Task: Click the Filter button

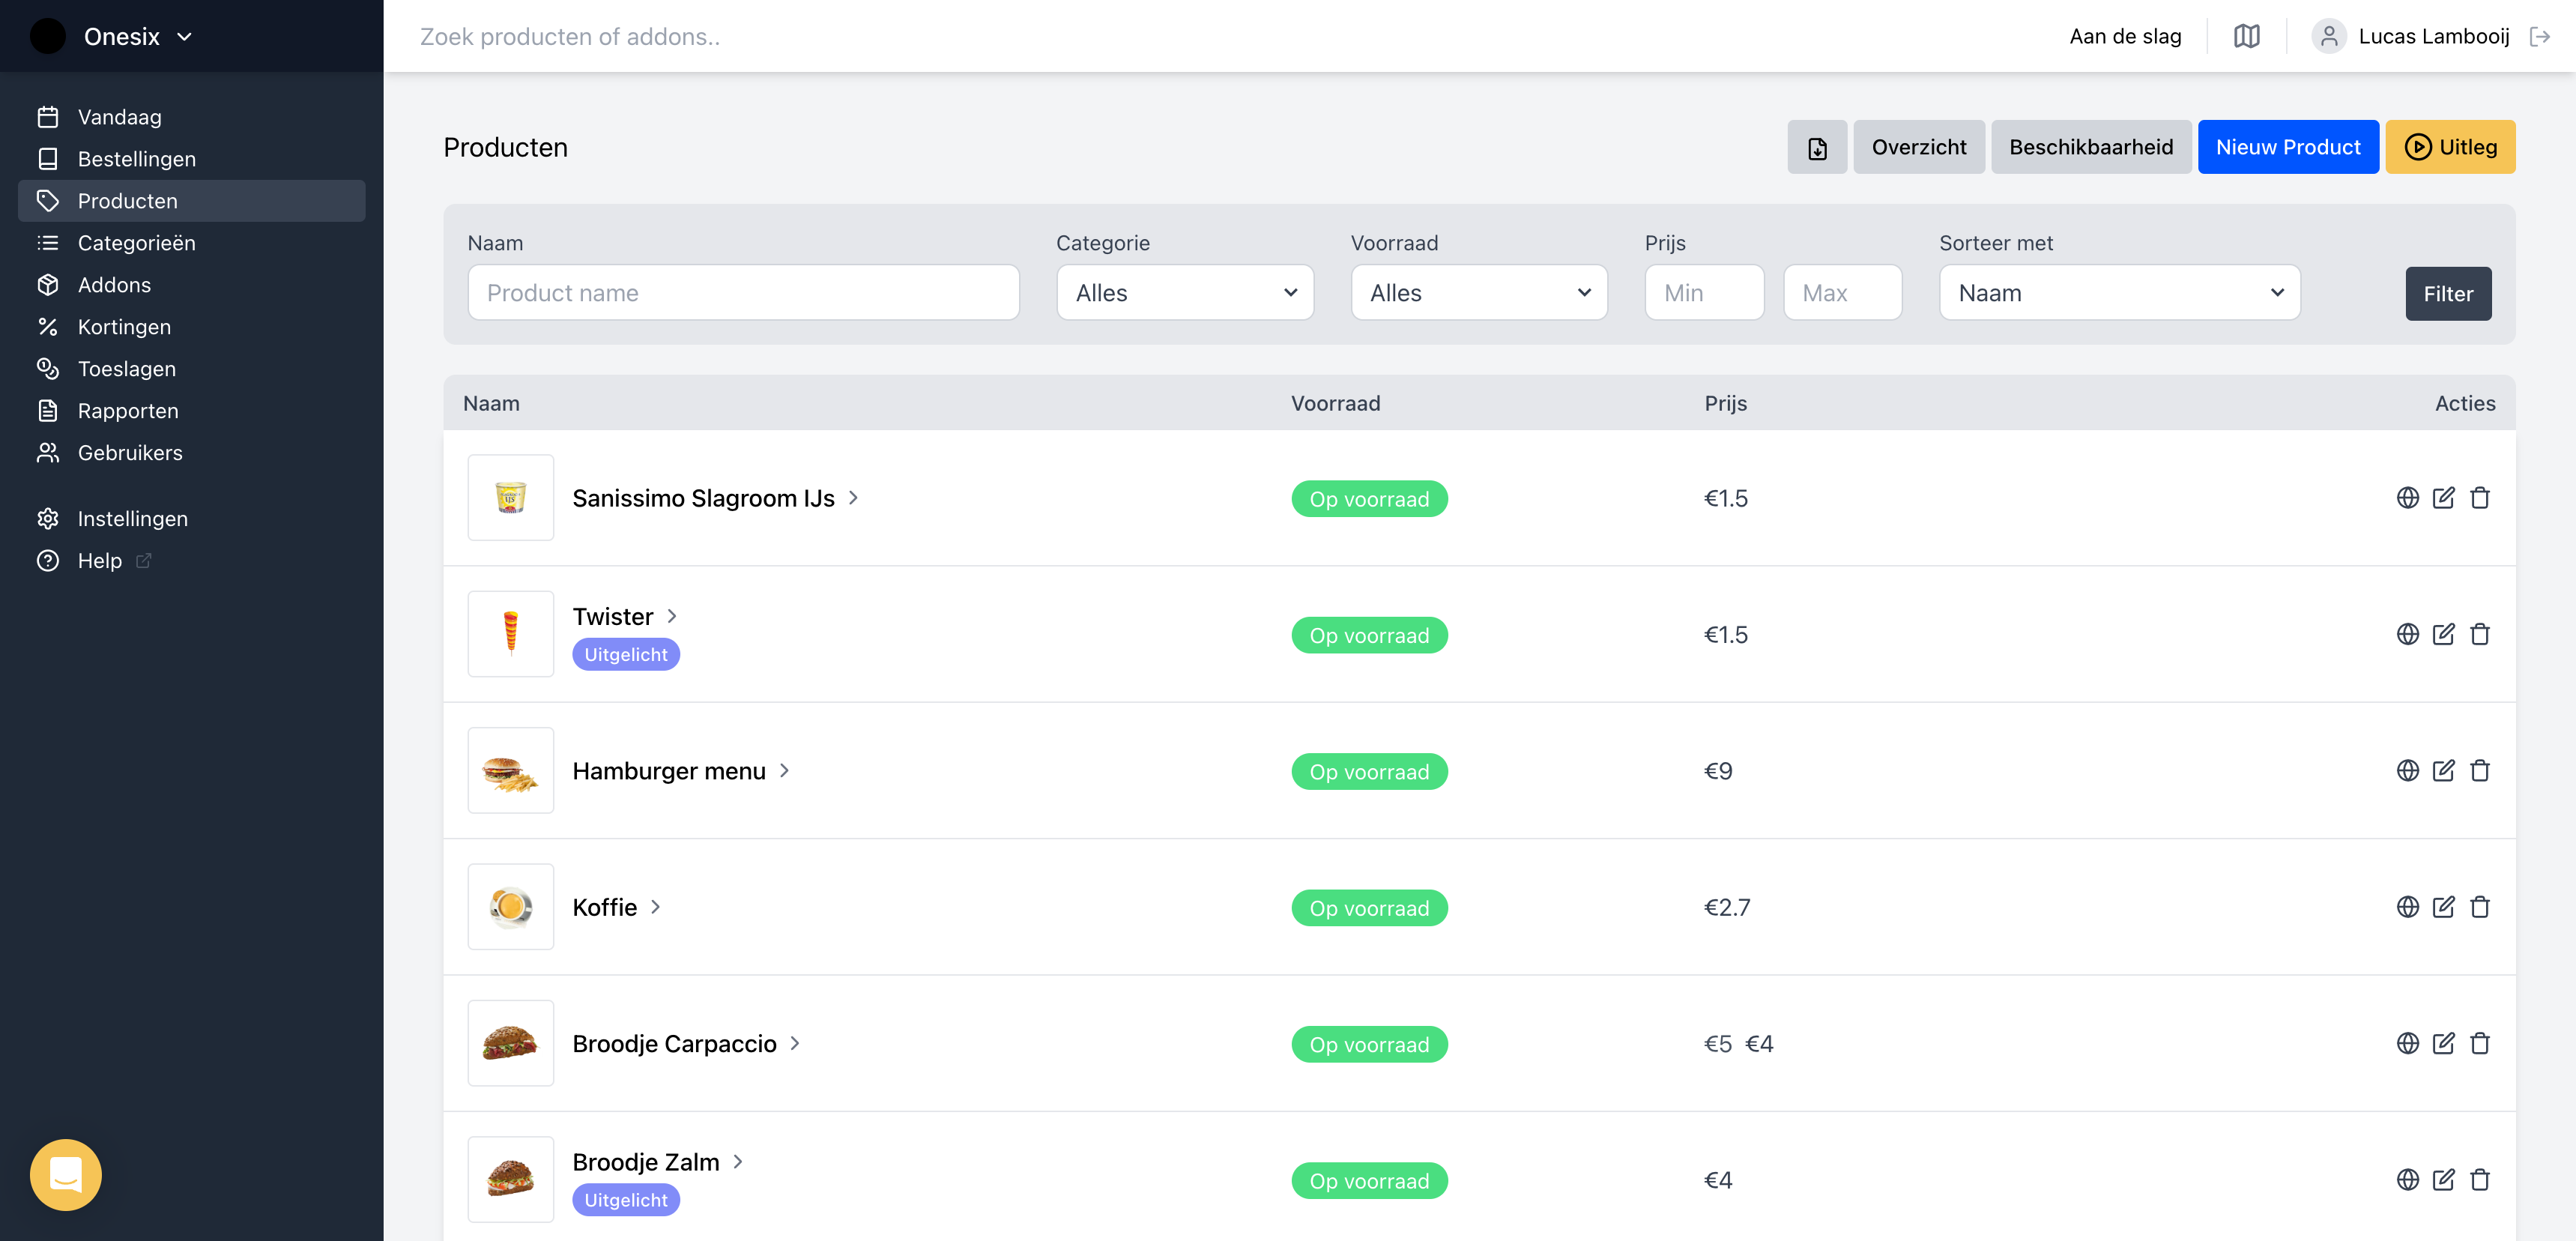Action: click(2449, 292)
